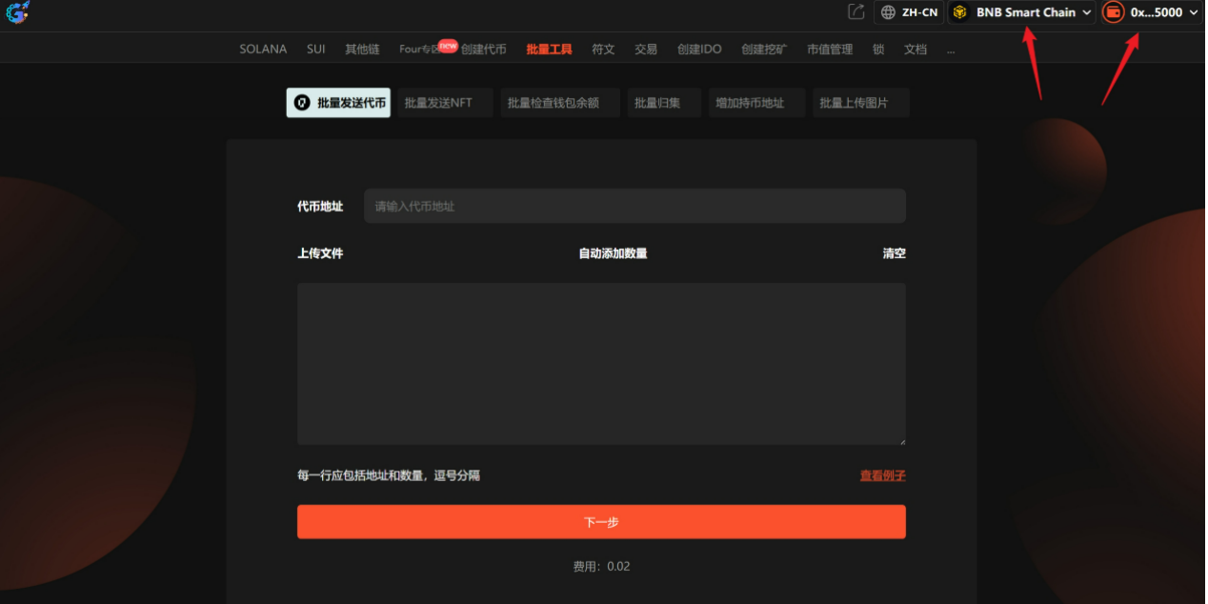Open the 创建代币 menu item
This screenshot has height=604, width=1208.
pos(484,50)
